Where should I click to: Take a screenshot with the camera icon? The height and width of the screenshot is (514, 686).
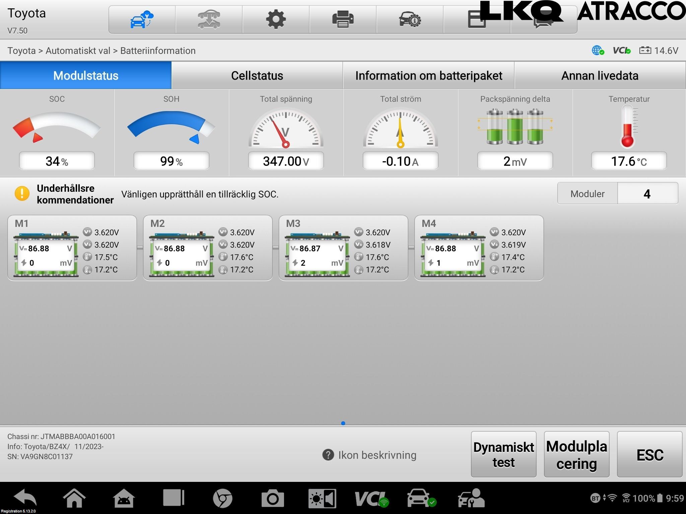(272, 498)
